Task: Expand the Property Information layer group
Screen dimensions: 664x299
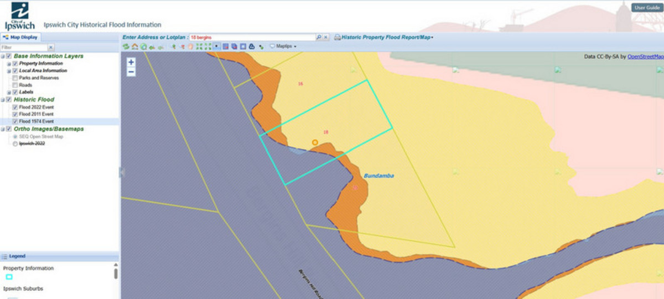Action: tap(9, 63)
